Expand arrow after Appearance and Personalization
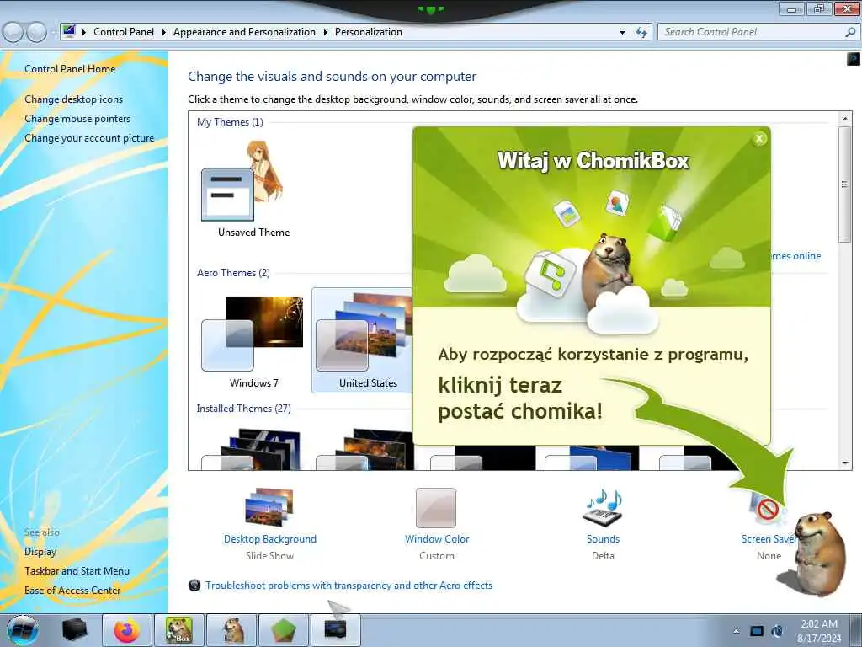The width and height of the screenshot is (862, 647). pyautogui.click(x=326, y=33)
